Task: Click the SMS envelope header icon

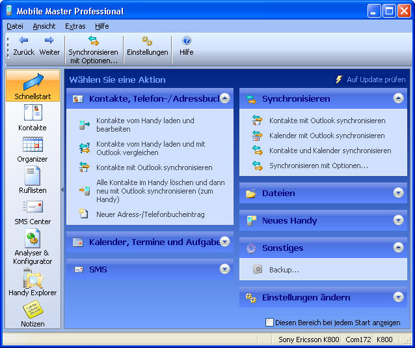Action: [x=78, y=270]
